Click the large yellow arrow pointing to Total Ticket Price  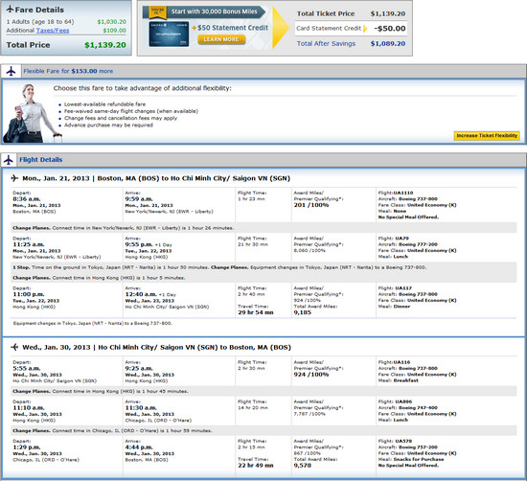point(281,28)
